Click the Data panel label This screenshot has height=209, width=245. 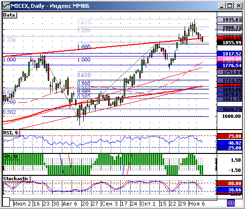10,15
